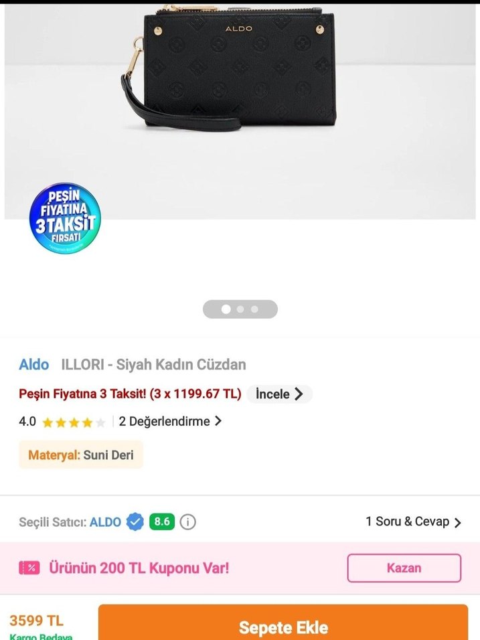Select the second image dot indicator
This screenshot has height=640, width=480.
tap(240, 309)
